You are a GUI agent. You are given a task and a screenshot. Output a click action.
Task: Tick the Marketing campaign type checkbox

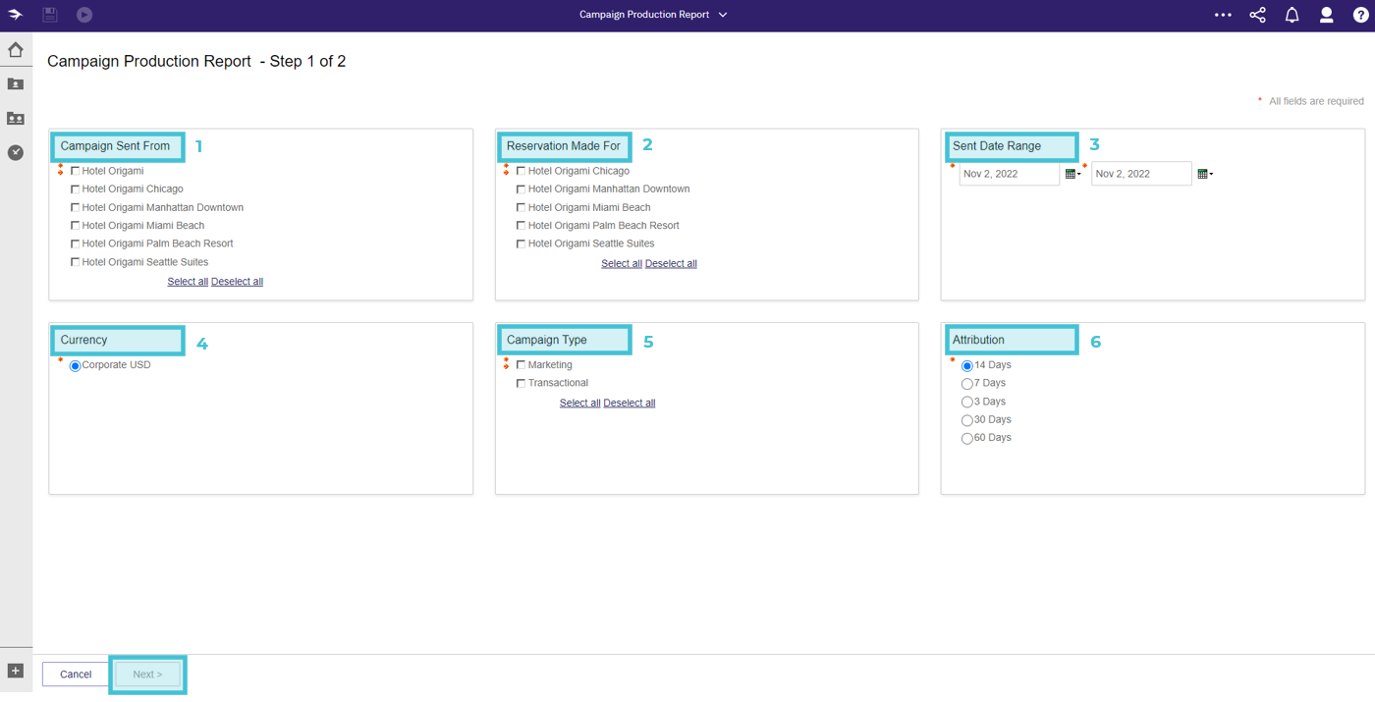[x=521, y=365]
